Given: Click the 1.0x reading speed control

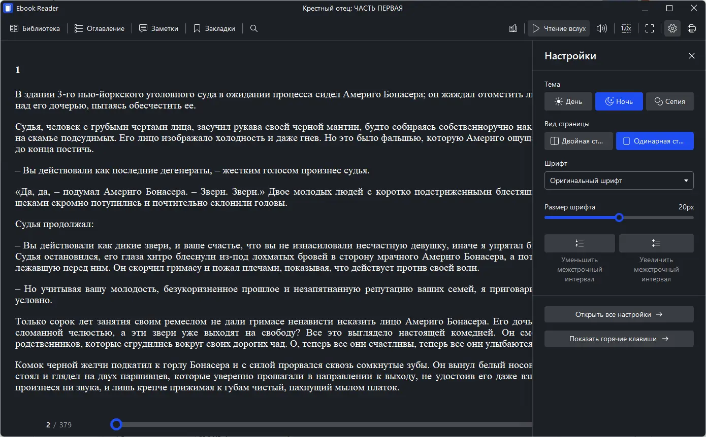Looking at the screenshot, I should point(626,28).
